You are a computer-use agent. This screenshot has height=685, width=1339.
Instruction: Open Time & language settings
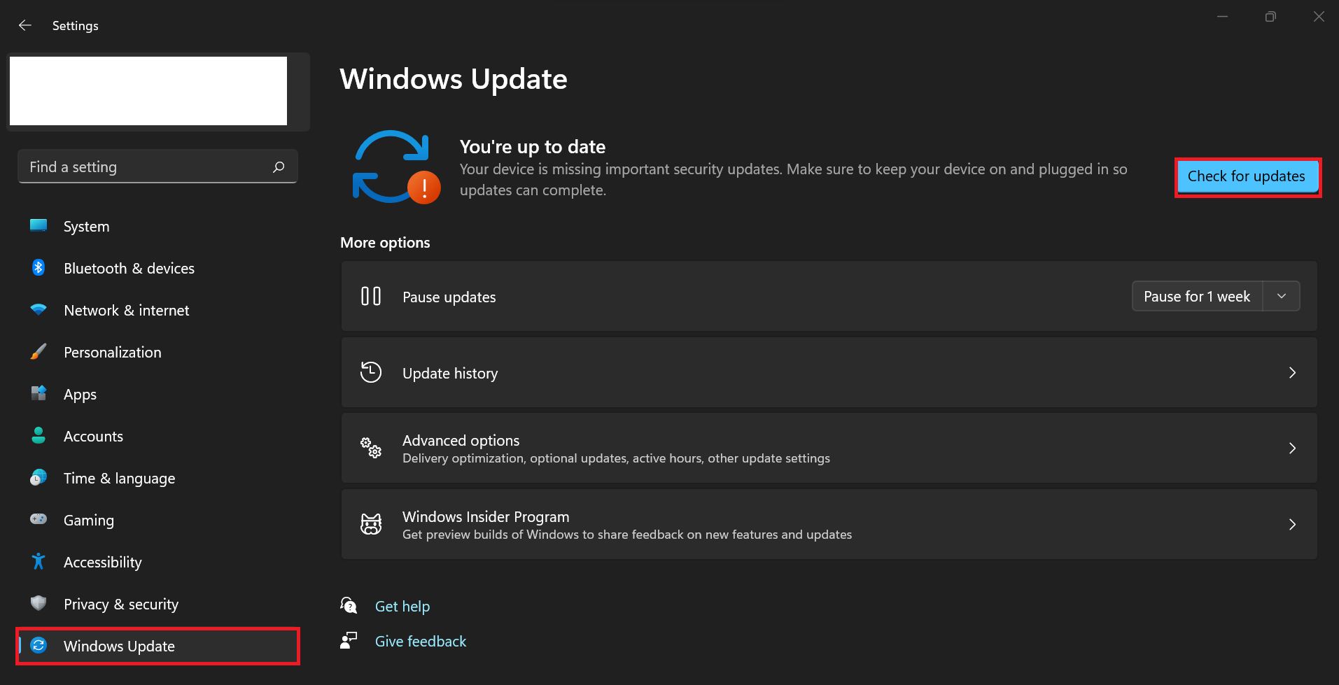point(157,478)
